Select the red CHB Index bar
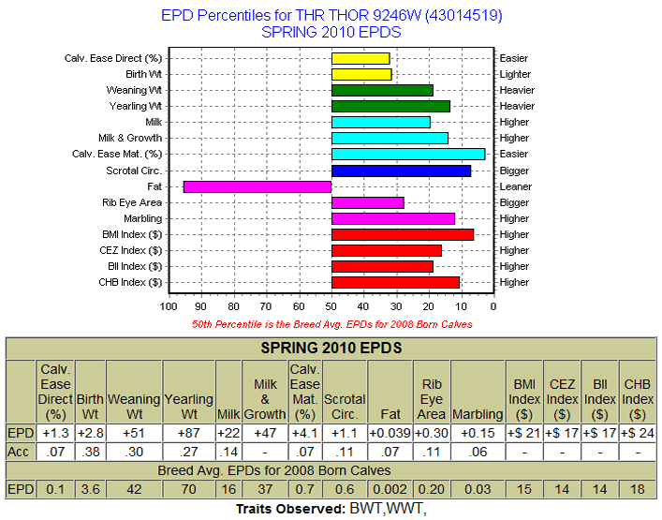 point(395,283)
